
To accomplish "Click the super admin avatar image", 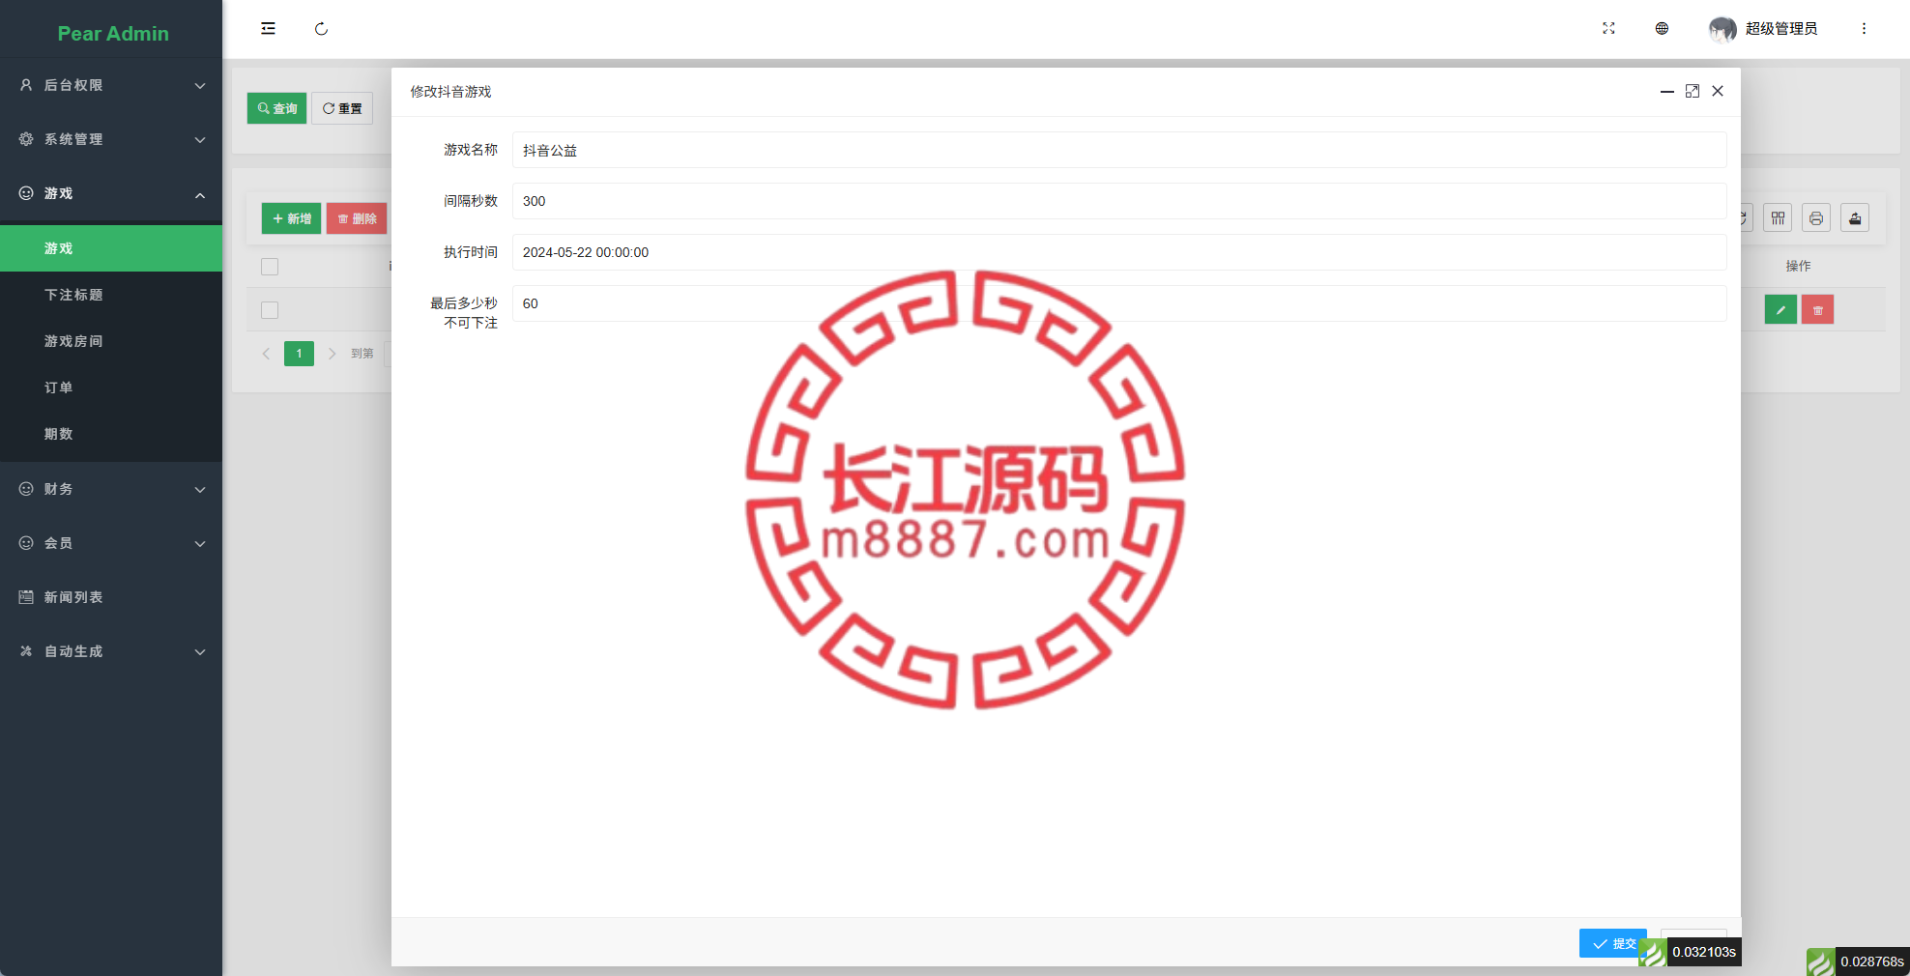I will tap(1722, 30).
